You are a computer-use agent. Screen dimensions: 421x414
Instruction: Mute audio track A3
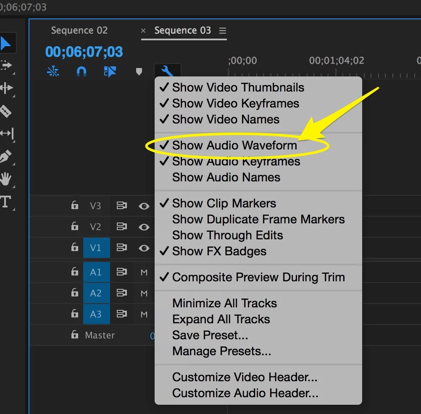[144, 314]
